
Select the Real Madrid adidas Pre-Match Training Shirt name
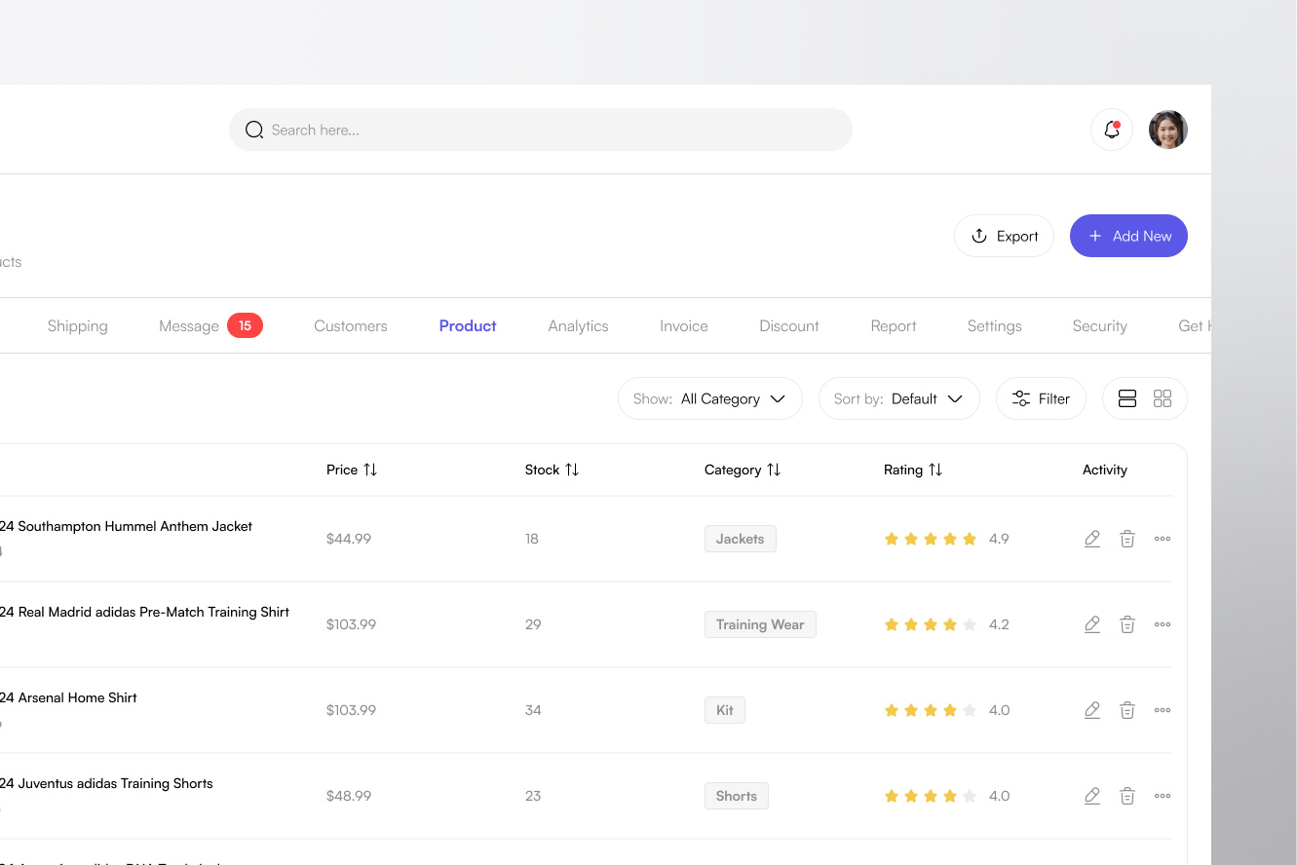tap(144, 612)
